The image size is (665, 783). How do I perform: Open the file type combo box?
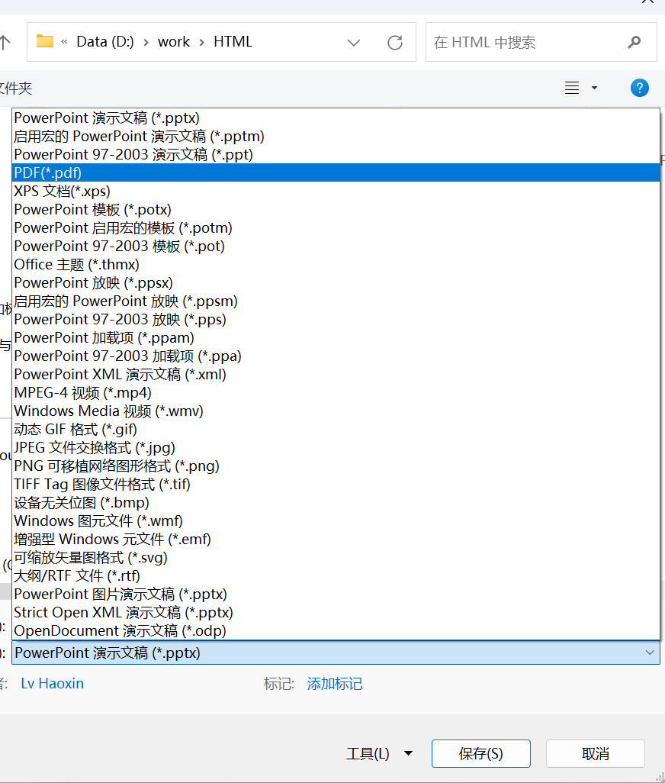click(336, 652)
